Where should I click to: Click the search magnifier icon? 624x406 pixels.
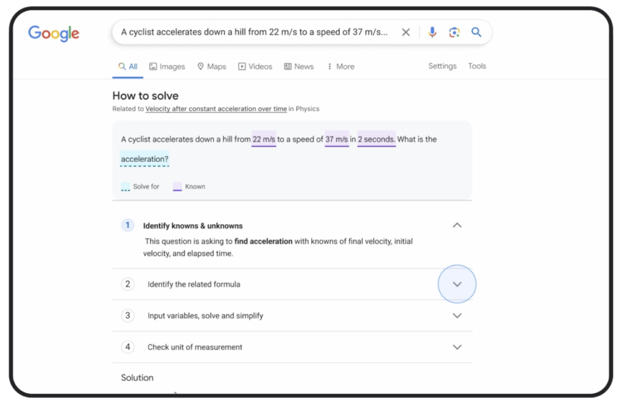point(477,32)
